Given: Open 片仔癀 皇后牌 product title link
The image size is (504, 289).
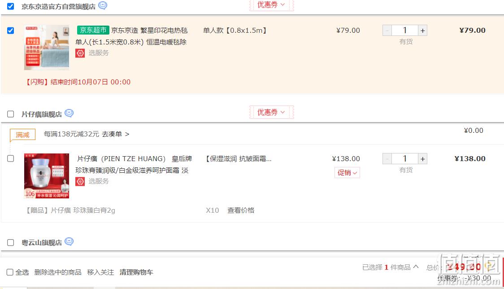Looking at the screenshot, I should click(x=134, y=164).
